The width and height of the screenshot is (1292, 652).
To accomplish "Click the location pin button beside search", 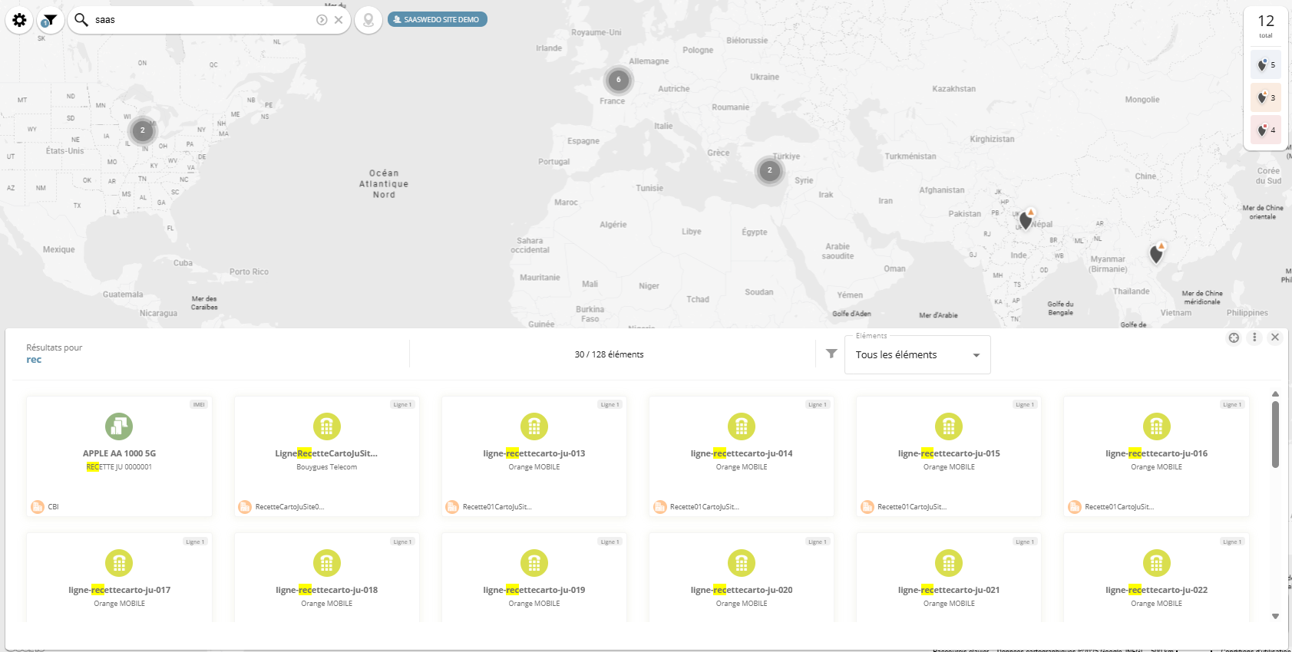I will 368,20.
